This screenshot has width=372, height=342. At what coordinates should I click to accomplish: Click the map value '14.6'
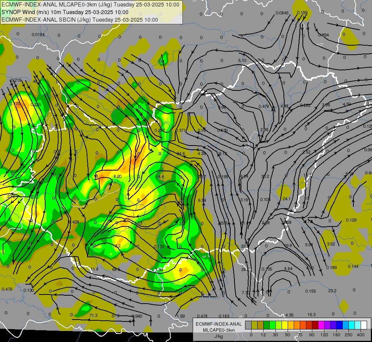coord(160,177)
